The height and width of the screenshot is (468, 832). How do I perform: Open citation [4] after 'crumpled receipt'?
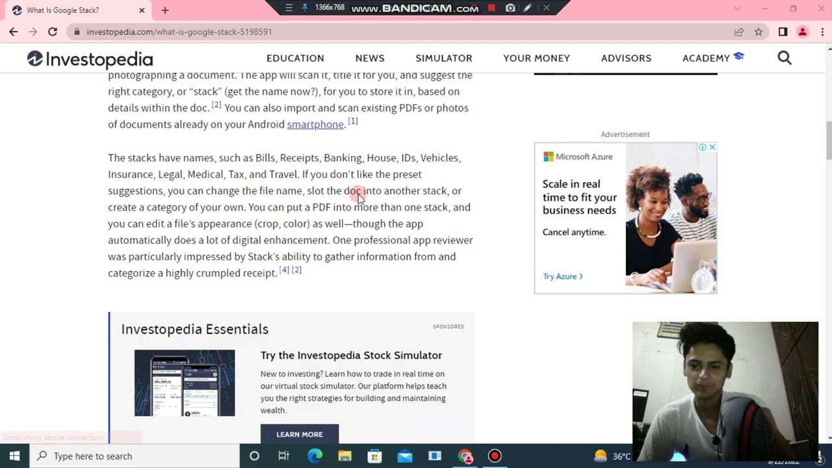[x=284, y=270]
